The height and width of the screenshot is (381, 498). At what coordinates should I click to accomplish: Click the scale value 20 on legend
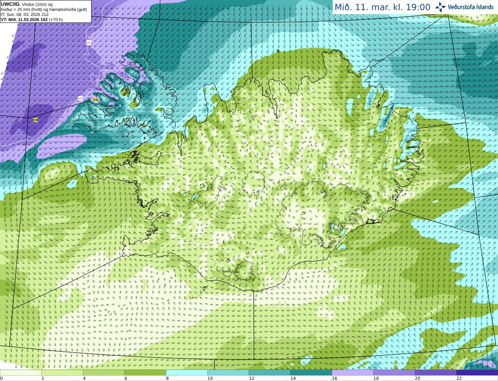pos(417,378)
